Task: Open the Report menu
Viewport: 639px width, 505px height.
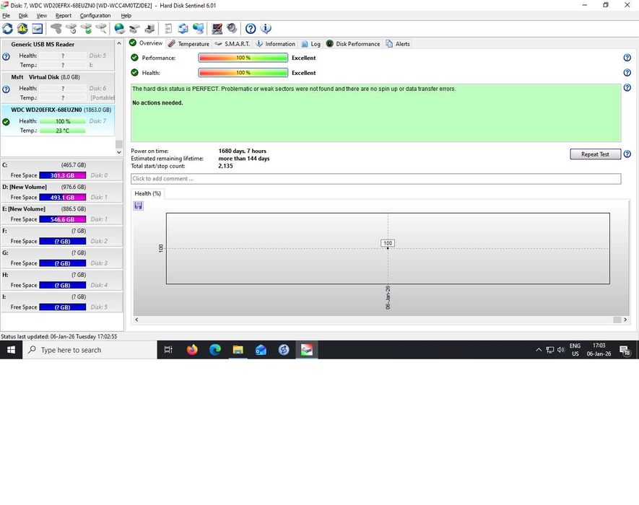Action: tap(63, 15)
